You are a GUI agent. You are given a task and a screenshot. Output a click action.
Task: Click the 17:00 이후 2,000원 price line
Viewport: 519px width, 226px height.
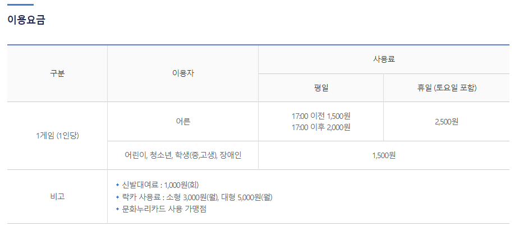click(321, 127)
